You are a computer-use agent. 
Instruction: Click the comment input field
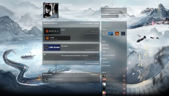click(73, 79)
